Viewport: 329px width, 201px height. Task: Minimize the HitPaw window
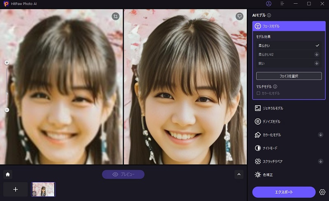point(296,4)
